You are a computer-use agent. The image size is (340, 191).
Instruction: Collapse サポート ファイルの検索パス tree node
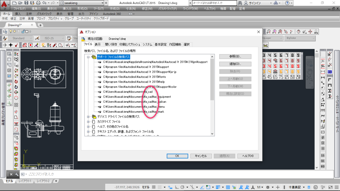88,57
